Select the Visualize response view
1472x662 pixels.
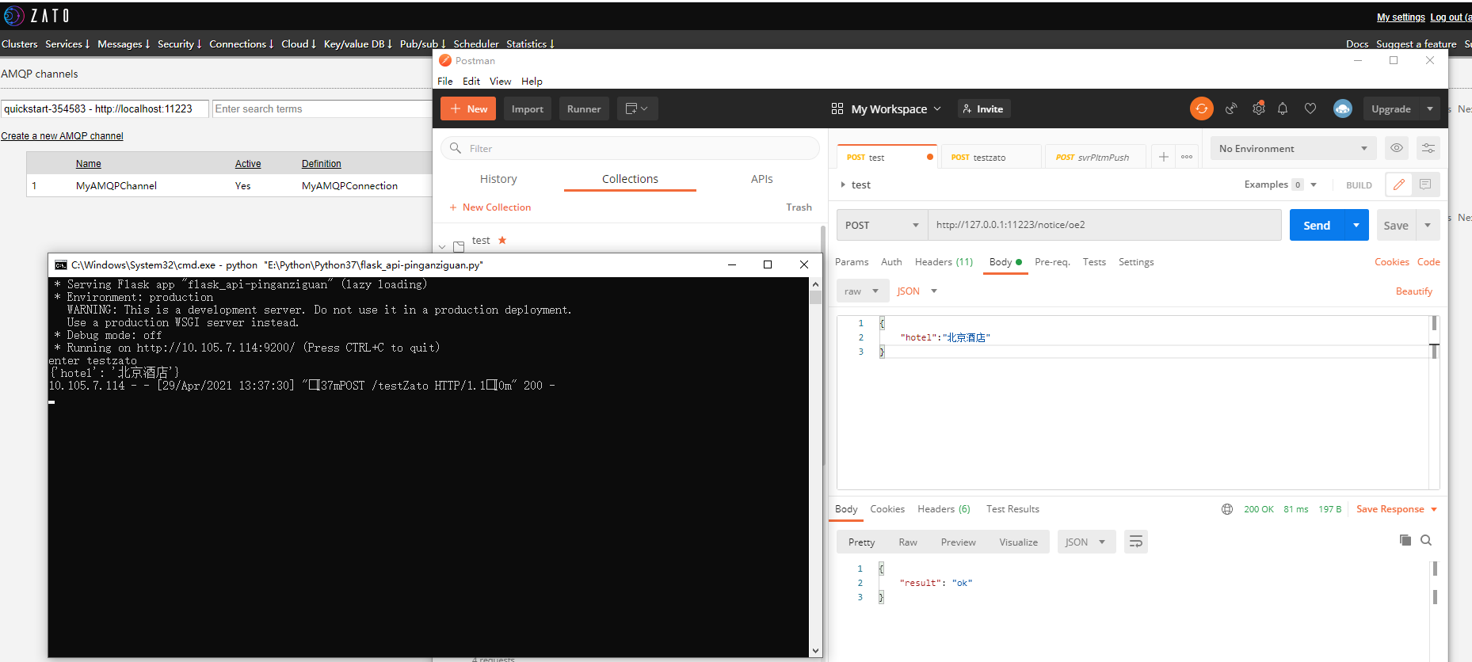(x=1018, y=542)
